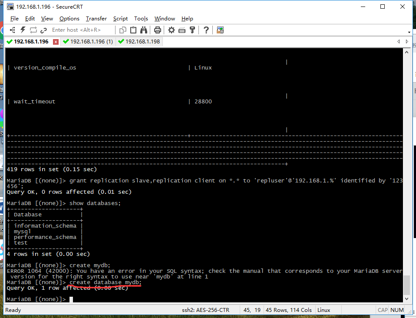Click the NUM indicator in status bar
Image resolution: width=416 pixels, height=318 pixels.
397,310
